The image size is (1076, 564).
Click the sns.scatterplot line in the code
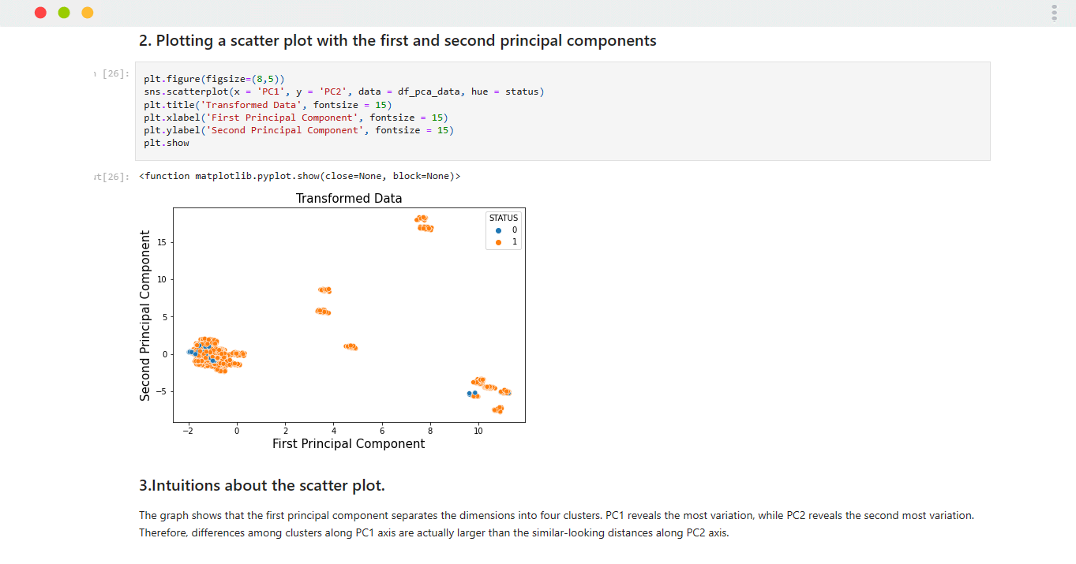pyautogui.click(x=344, y=92)
